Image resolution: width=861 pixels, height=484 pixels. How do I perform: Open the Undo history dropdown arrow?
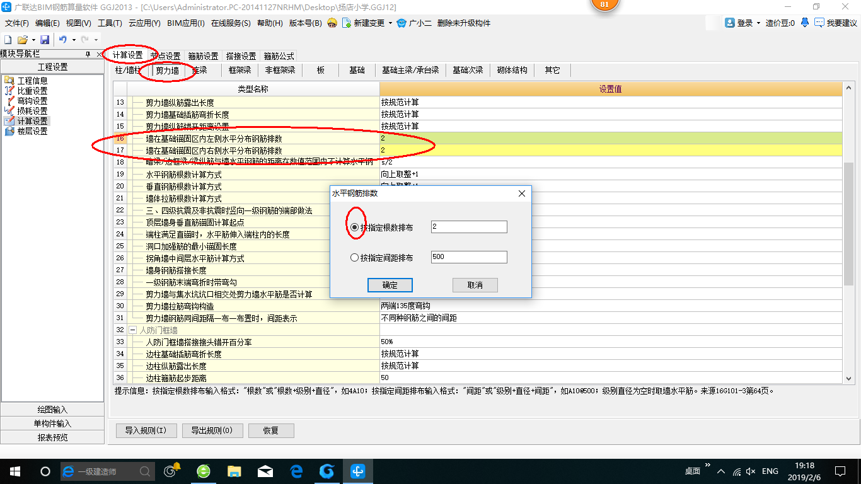tap(73, 40)
